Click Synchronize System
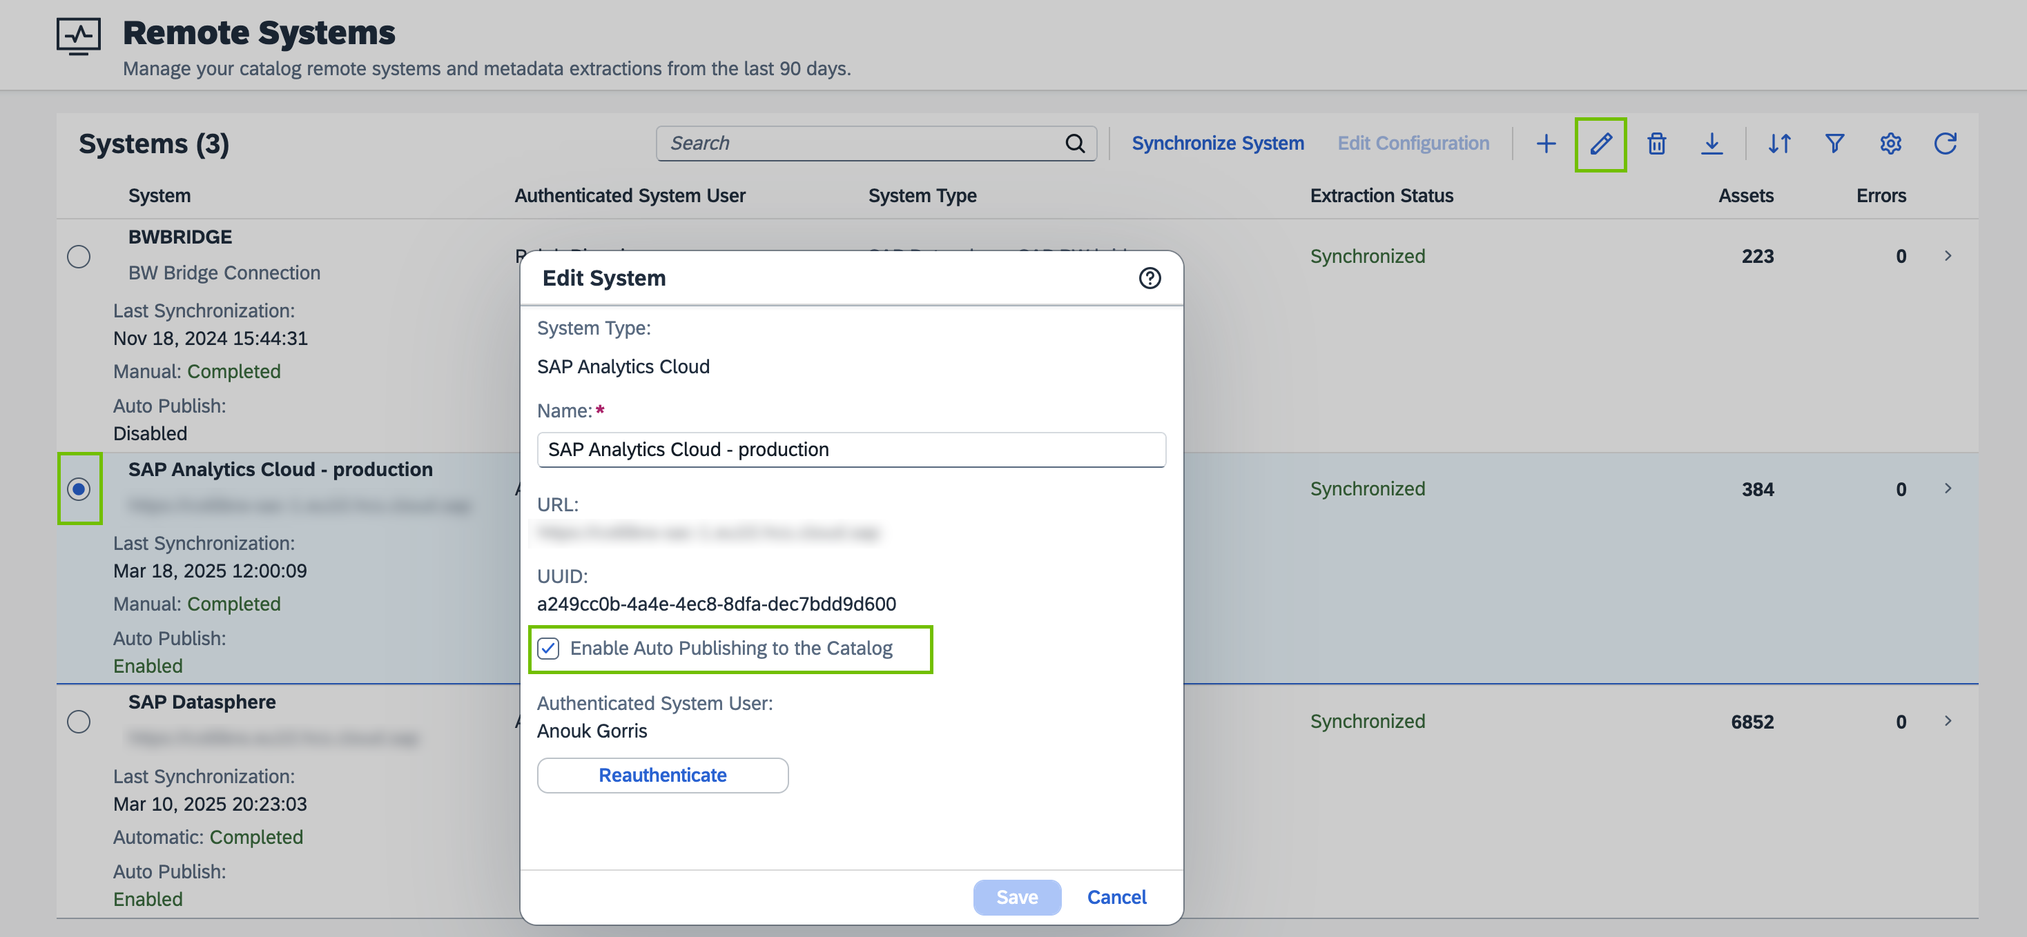2027x937 pixels. click(1217, 144)
